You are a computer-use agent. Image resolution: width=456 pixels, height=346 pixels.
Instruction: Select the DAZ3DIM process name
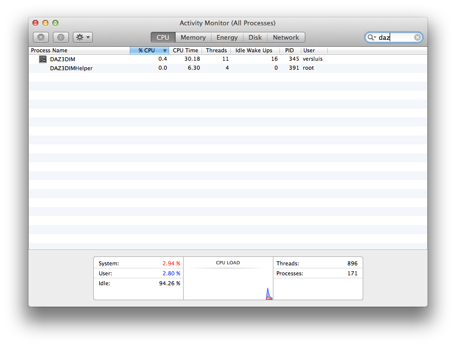point(62,59)
